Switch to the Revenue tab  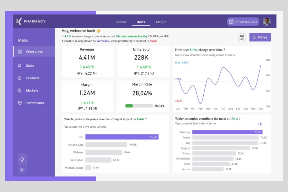(120, 22)
